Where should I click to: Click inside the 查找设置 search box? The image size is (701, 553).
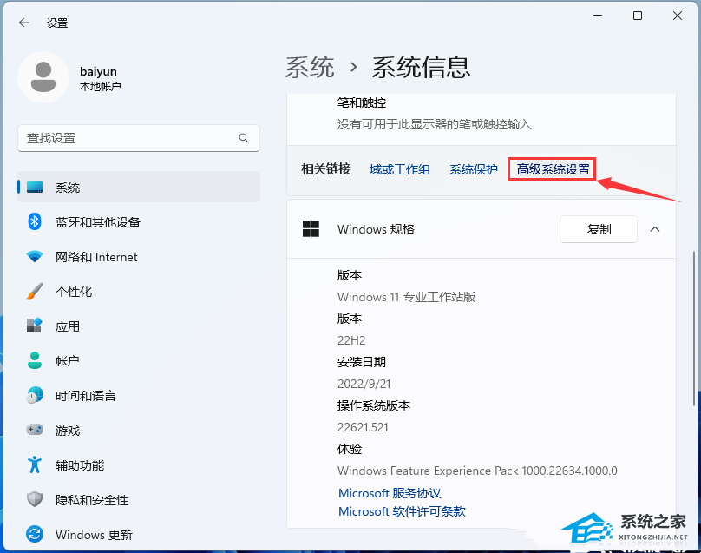(x=130, y=138)
